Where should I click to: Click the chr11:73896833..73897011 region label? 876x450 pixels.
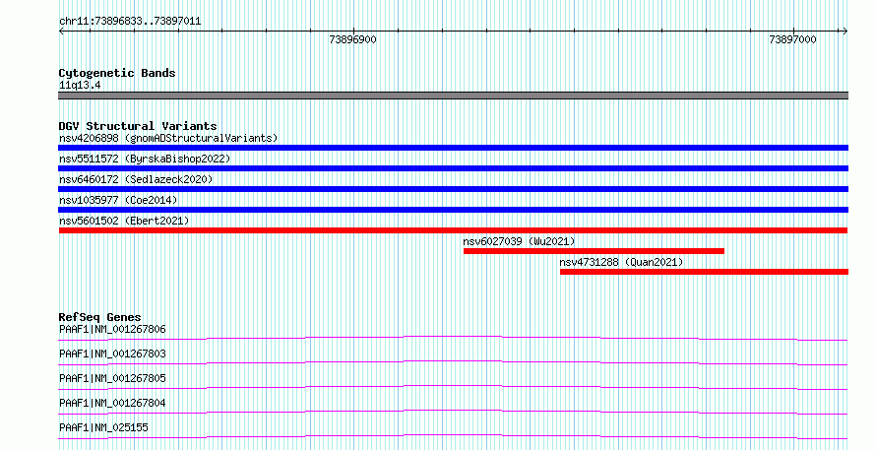tap(130, 22)
